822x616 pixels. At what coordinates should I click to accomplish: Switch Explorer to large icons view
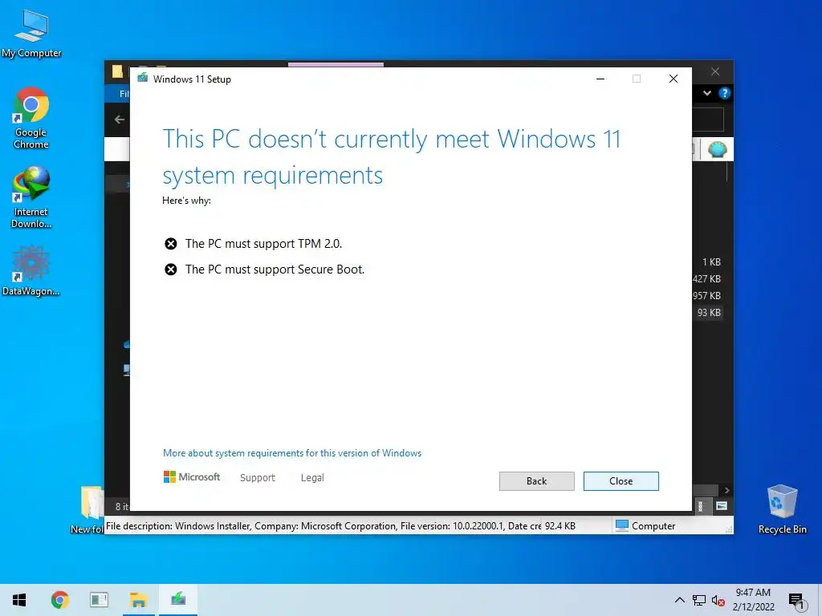722,506
